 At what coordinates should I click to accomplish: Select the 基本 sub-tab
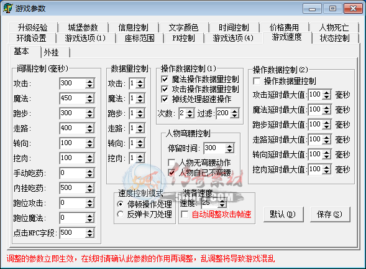[x=25, y=52]
